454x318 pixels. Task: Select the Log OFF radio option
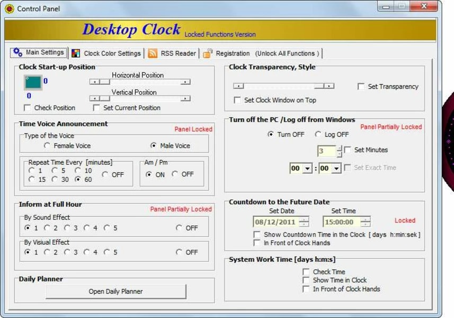click(318, 135)
